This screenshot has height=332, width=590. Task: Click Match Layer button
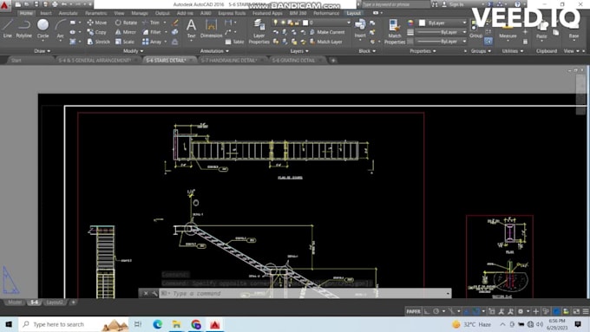(326, 42)
